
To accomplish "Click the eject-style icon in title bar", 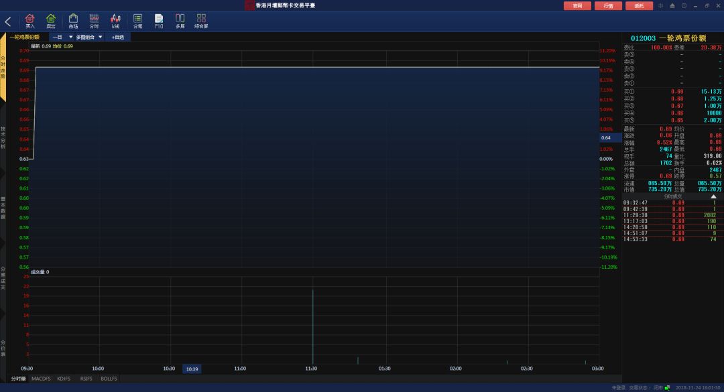I will pyautogui.click(x=672, y=5).
